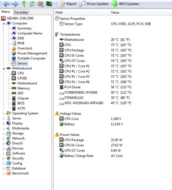Screen dimensions: 172x190
Task: Expand the Storage node
Action: click(x=4, y=134)
